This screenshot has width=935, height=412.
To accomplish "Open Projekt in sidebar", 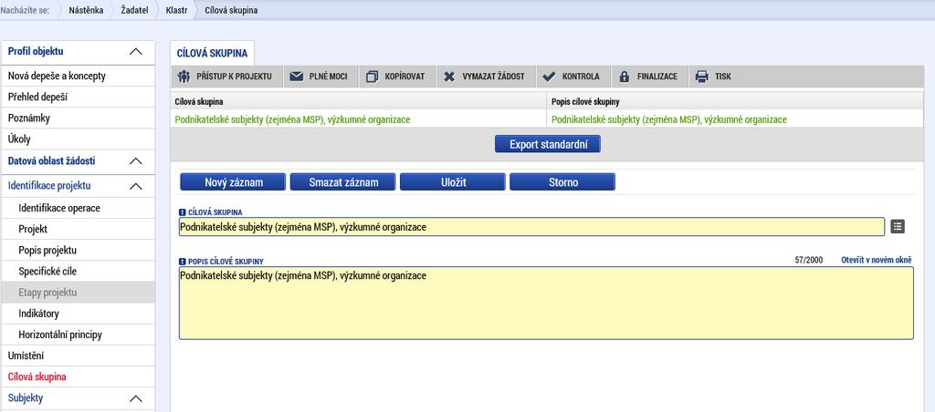I will (x=79, y=229).
